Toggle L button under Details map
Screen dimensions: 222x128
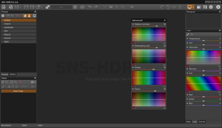point(133,86)
